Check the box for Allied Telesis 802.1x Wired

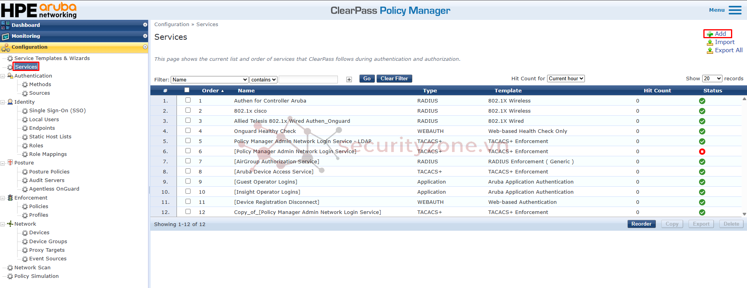(x=188, y=120)
